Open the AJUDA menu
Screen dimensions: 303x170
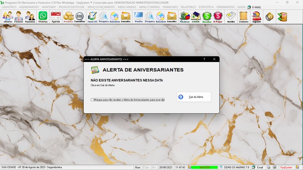241,7
